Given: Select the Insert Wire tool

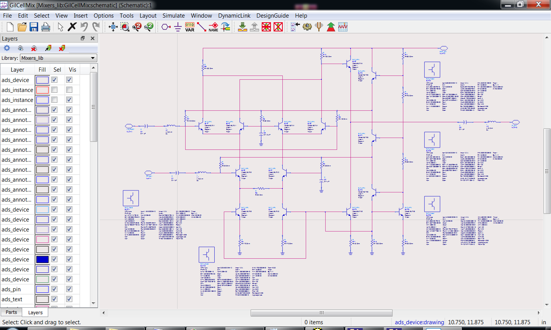Looking at the screenshot, I should (202, 27).
